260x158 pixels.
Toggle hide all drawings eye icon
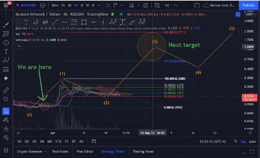click(x=6, y=137)
